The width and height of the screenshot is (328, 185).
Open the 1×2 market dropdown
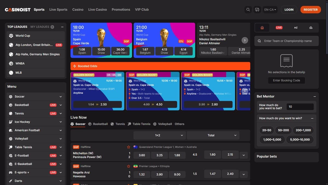tap(160, 135)
